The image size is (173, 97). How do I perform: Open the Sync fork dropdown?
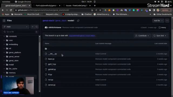pyautogui.click(x=160, y=36)
